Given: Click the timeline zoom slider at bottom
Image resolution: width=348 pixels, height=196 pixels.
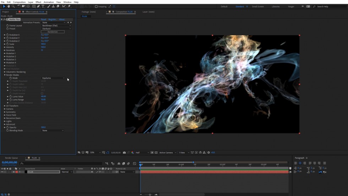Looking at the screenshot, I should pyautogui.click(x=150, y=195).
